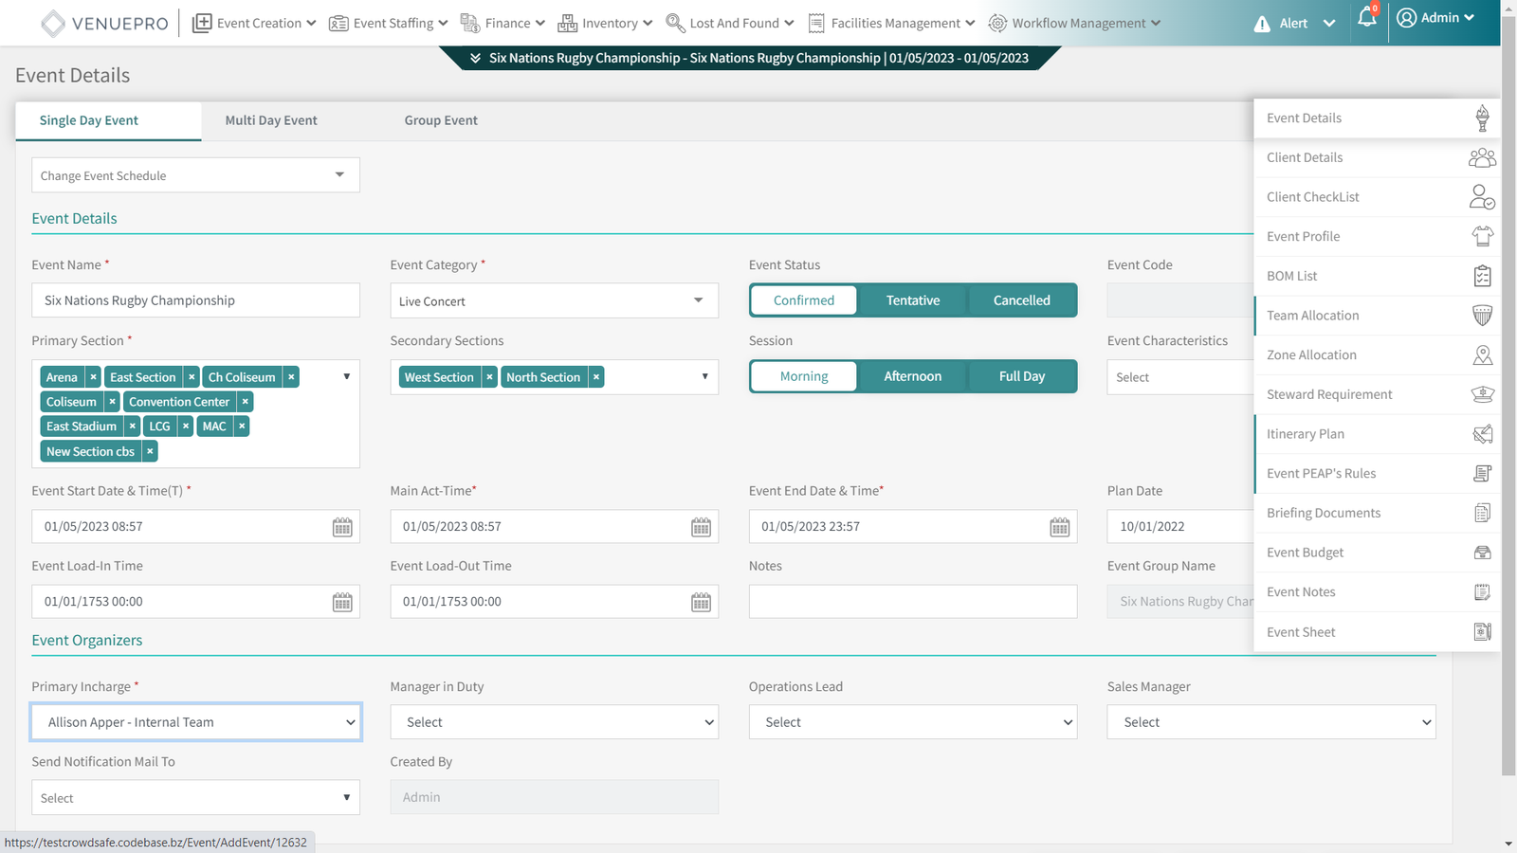
Task: Switch to the Multi Day Event tab
Action: click(271, 120)
